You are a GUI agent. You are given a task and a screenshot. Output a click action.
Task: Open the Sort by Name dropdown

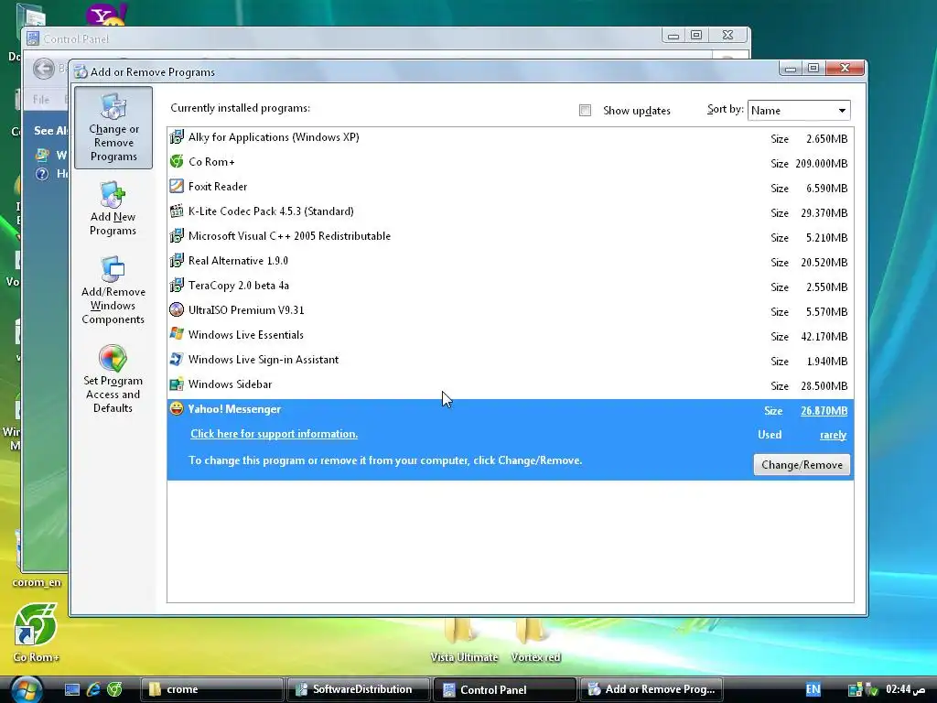coord(798,111)
